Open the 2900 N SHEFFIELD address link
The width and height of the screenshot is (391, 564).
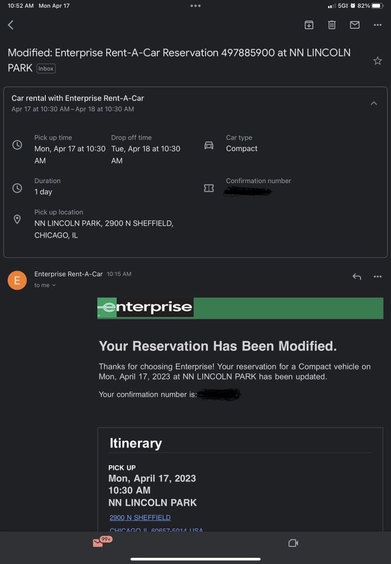[140, 517]
